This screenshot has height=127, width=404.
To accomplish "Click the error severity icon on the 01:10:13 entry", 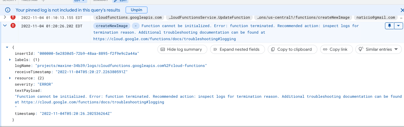I will point(13,17).
